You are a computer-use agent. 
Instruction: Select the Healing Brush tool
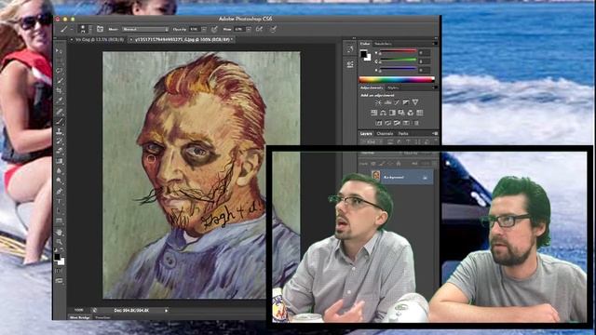(x=60, y=112)
